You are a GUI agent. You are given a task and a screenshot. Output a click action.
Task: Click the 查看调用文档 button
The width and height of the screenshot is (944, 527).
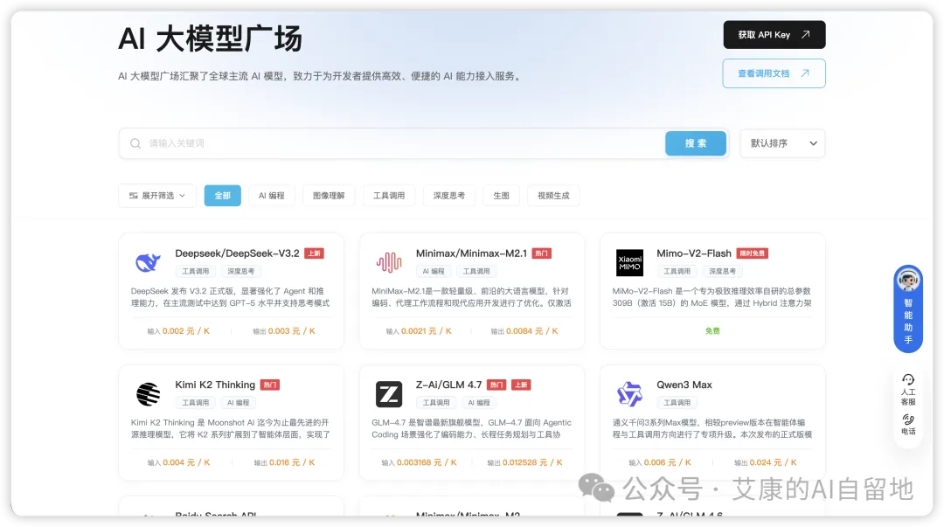pyautogui.click(x=774, y=73)
